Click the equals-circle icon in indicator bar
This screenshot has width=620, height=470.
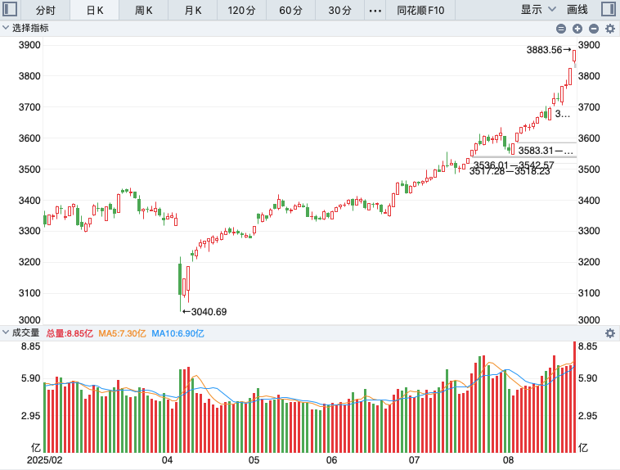coord(560,29)
